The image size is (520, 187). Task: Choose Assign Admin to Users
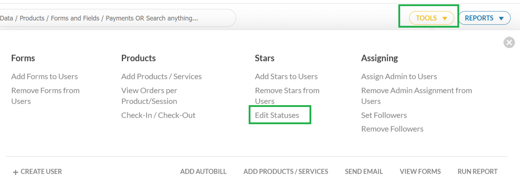[x=399, y=76]
